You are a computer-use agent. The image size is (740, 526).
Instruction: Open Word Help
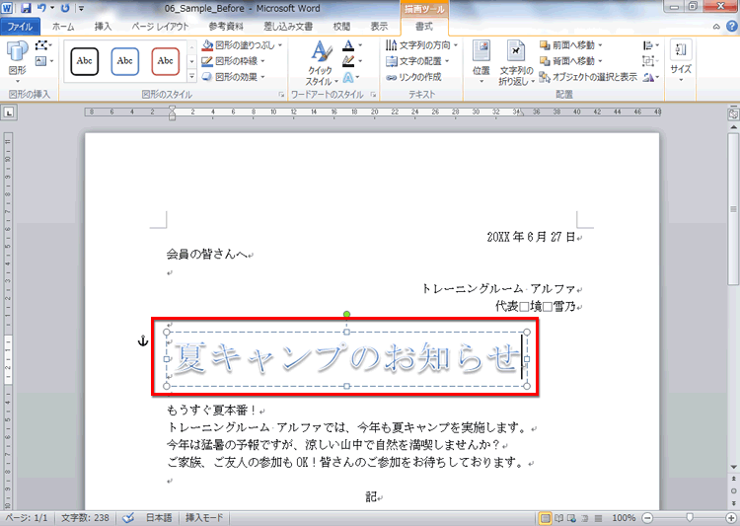[x=731, y=26]
